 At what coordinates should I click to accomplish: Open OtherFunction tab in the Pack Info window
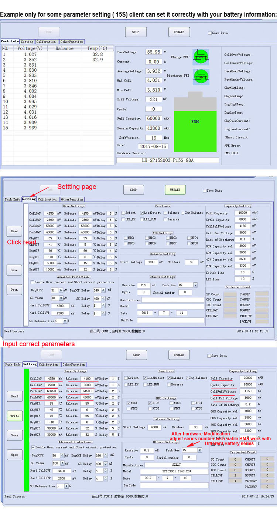point(72,42)
